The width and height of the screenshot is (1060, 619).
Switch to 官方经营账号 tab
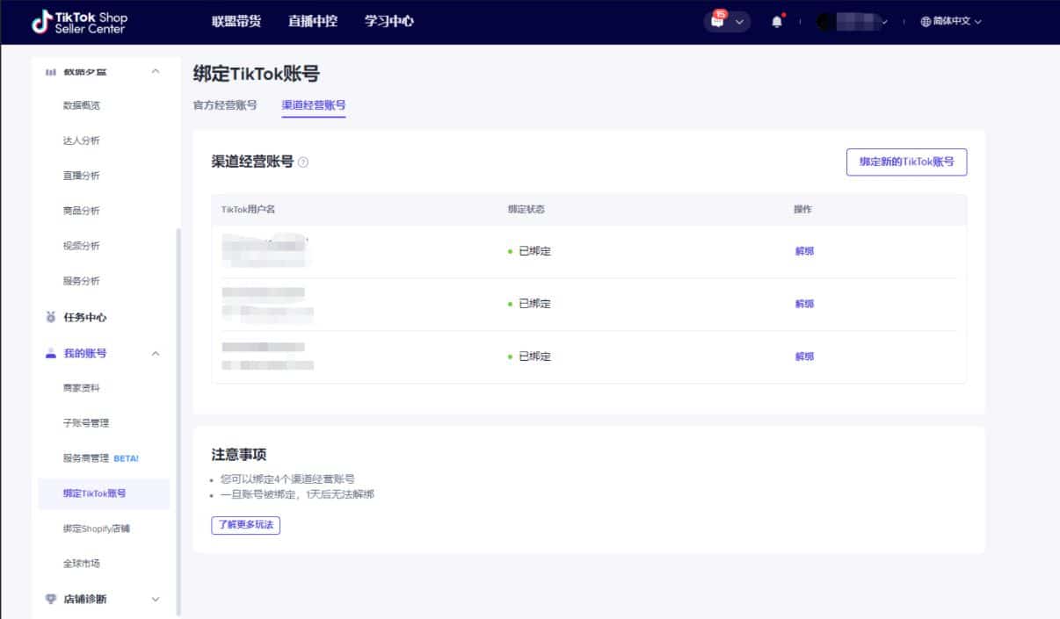pyautogui.click(x=225, y=105)
